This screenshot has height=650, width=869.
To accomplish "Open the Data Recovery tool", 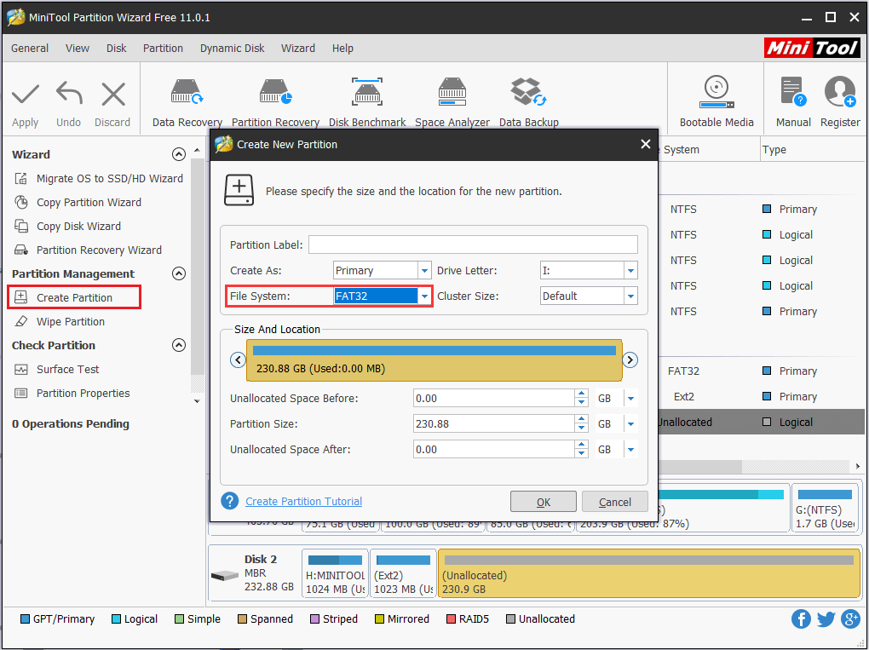I will pyautogui.click(x=186, y=98).
